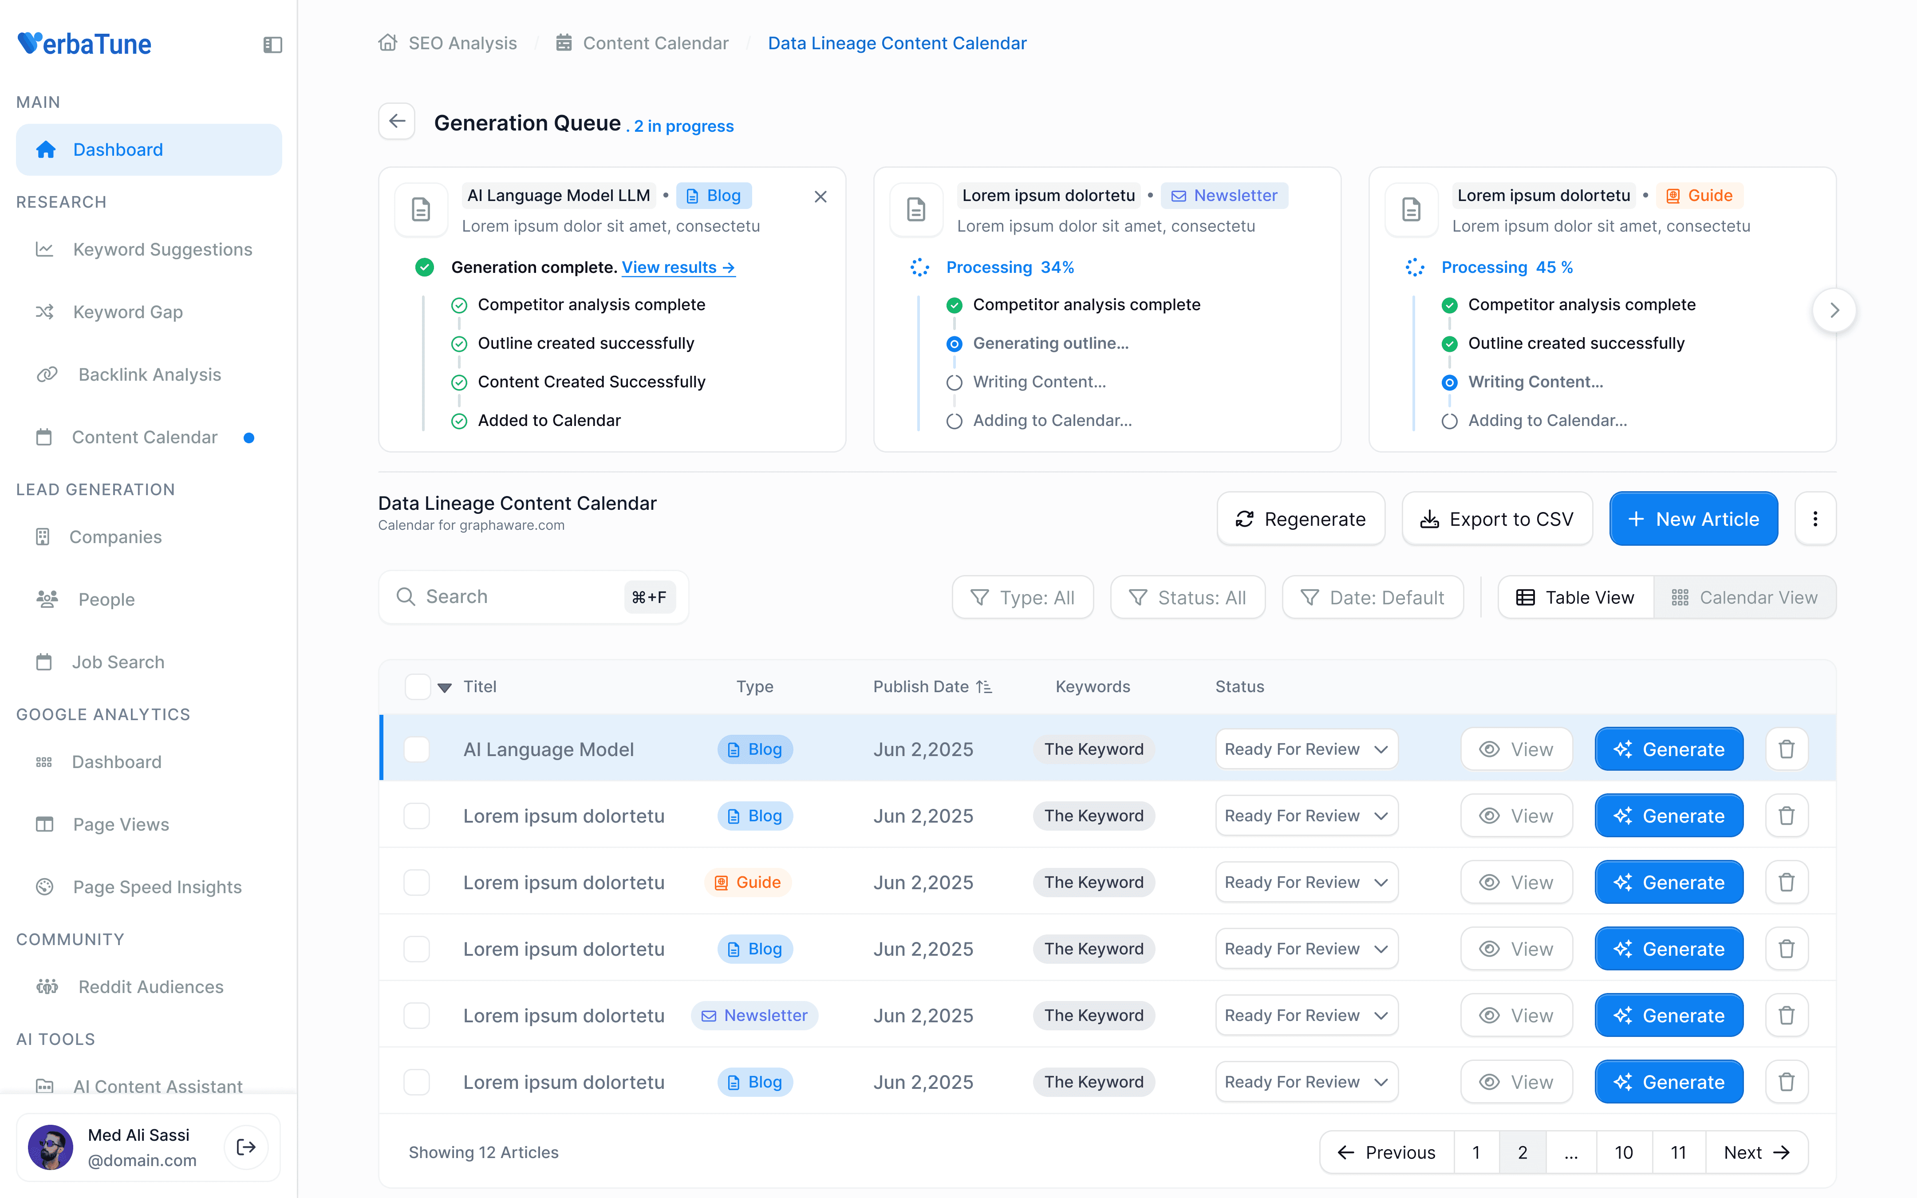This screenshot has width=1917, height=1198.
Task: Delete the AI Language Model row
Action: [1786, 749]
